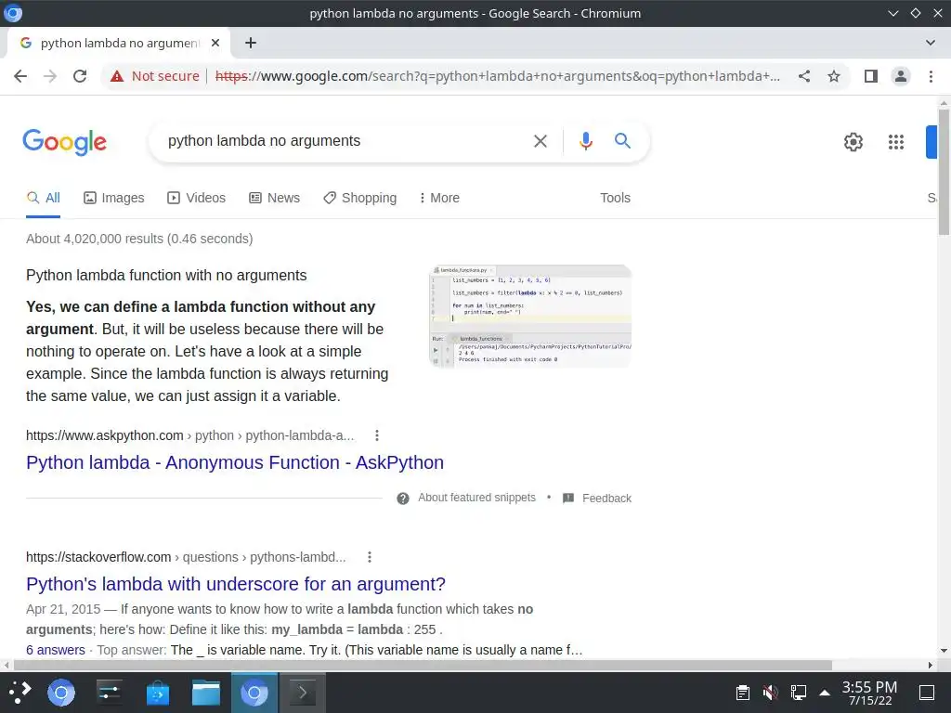
Task: Close the python lambda search tab
Action: click(x=215, y=43)
